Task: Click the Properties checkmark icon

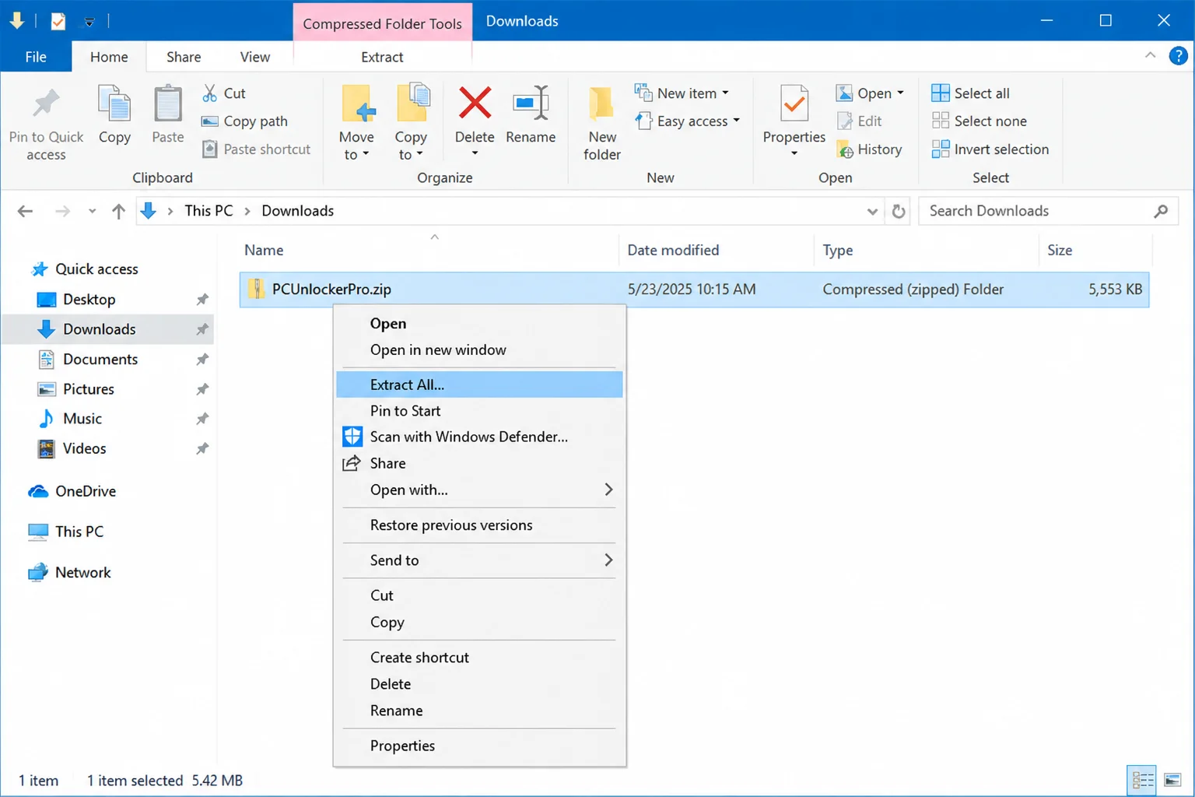Action: click(794, 104)
